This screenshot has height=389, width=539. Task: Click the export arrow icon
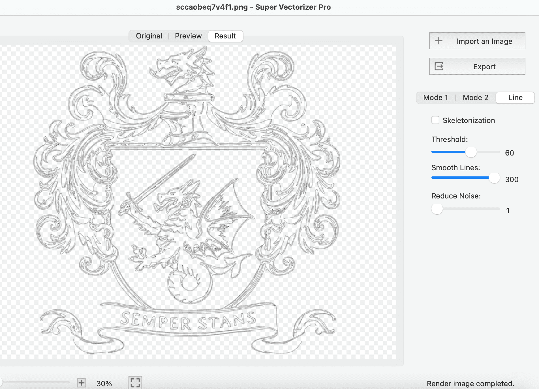click(439, 66)
